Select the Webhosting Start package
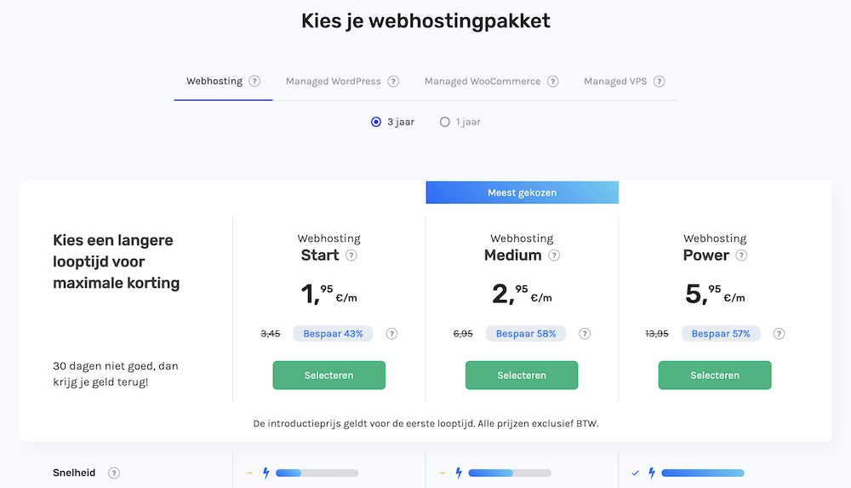851x488 pixels. pyautogui.click(x=328, y=376)
